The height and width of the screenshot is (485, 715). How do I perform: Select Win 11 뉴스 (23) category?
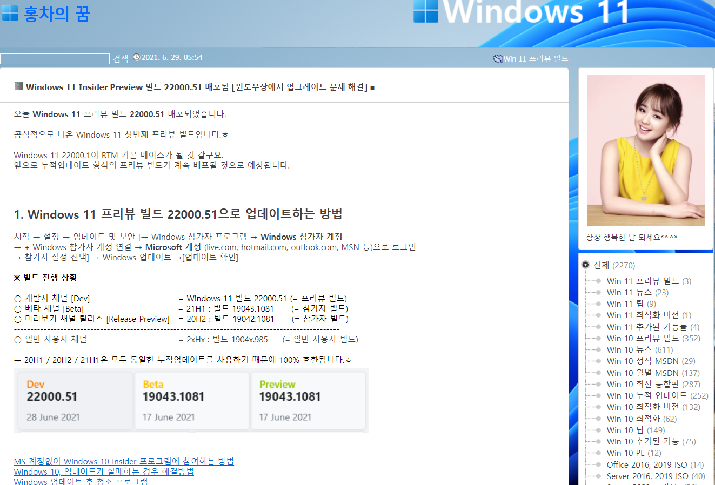[x=637, y=292]
